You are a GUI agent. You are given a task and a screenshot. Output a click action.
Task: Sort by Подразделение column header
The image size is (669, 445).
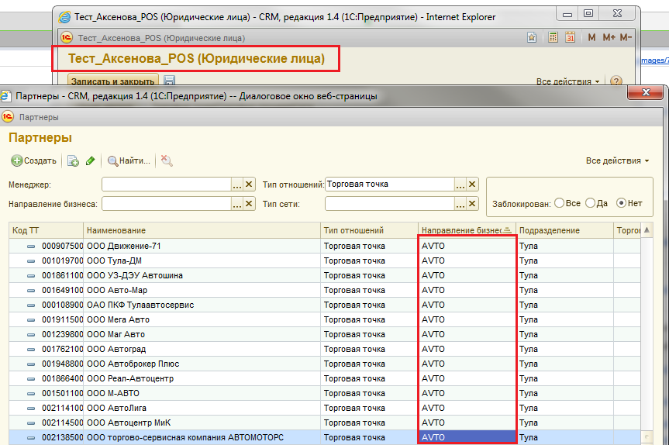point(564,230)
